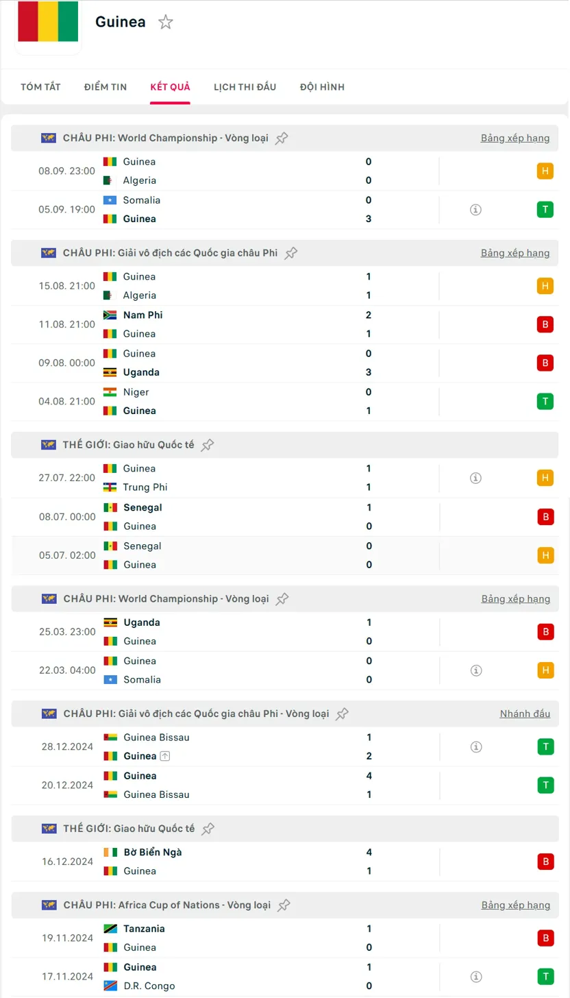
Task: Open the LỊCH THI ĐẤU tab
Action: [245, 87]
